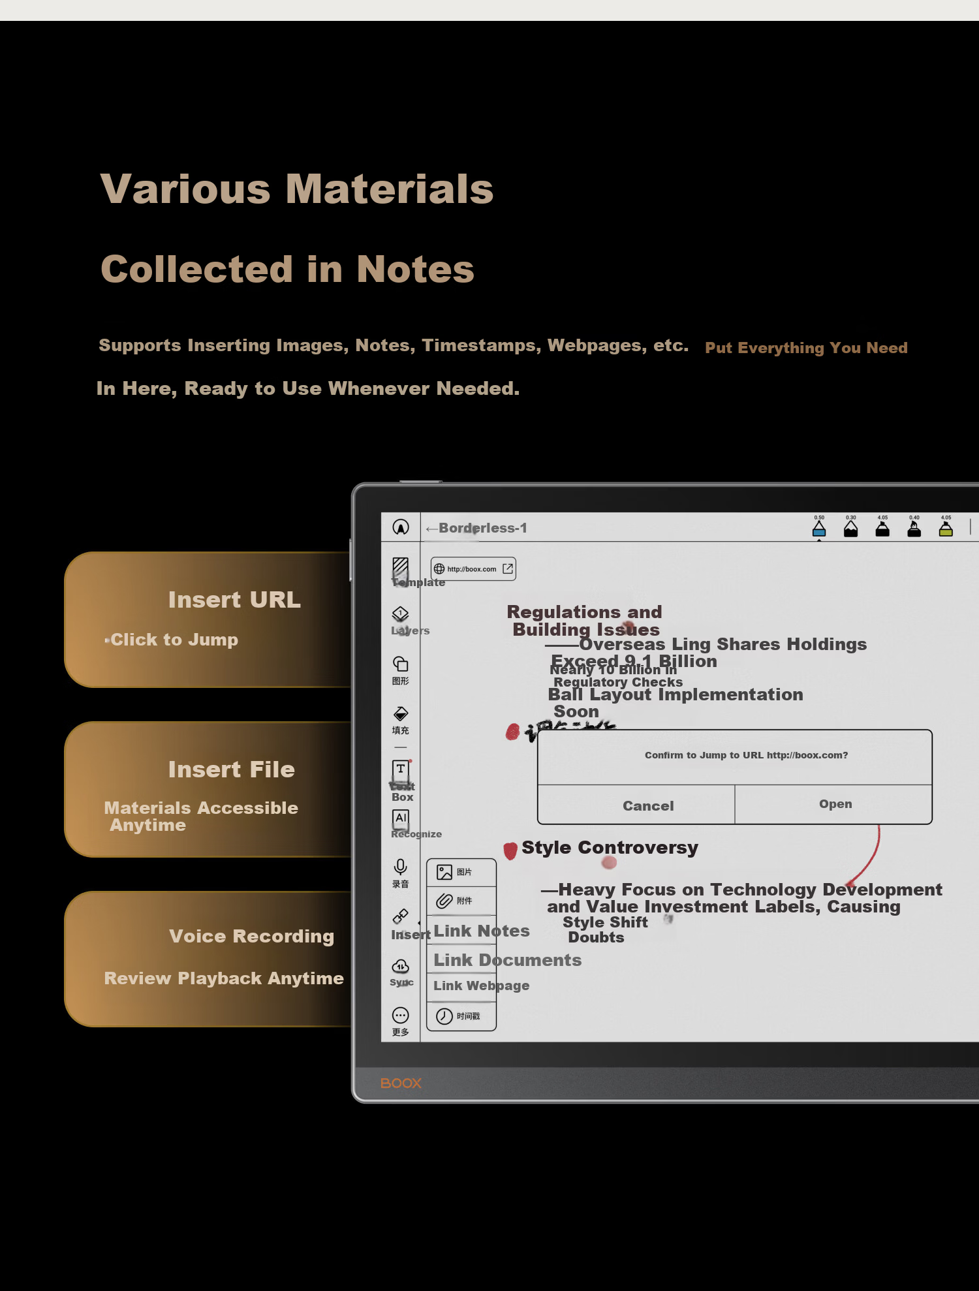Image resolution: width=979 pixels, height=1291 pixels.
Task: Click the "Style Controversy" note heading
Action: (x=610, y=847)
